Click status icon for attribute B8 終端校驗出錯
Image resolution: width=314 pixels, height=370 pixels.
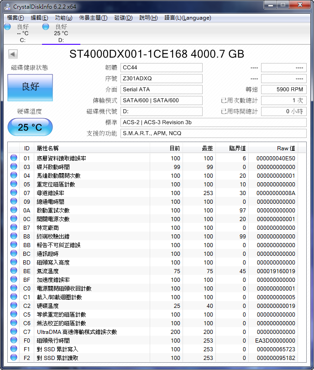point(14,236)
